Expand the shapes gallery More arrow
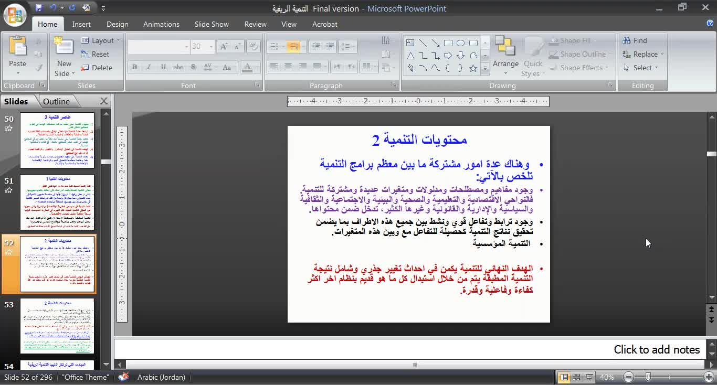 point(485,68)
